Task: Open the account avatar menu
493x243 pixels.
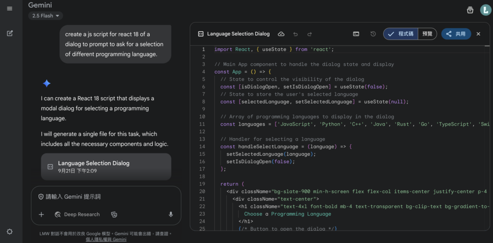Action: (x=485, y=10)
